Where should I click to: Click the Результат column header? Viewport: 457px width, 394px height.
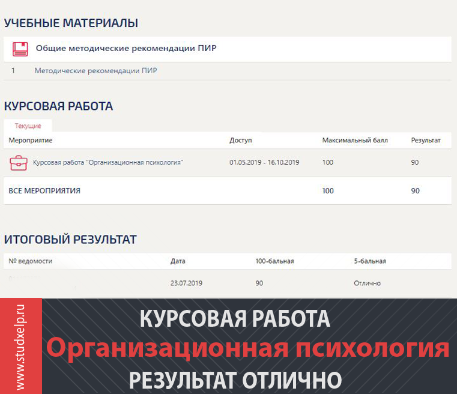pos(426,140)
